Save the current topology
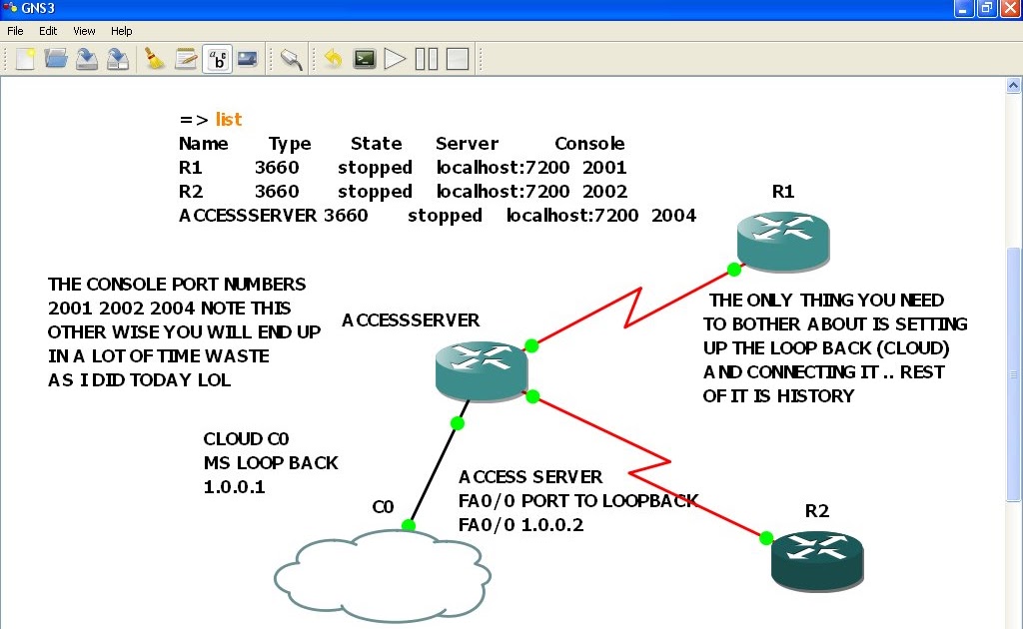This screenshot has height=629, width=1023. [x=87, y=58]
